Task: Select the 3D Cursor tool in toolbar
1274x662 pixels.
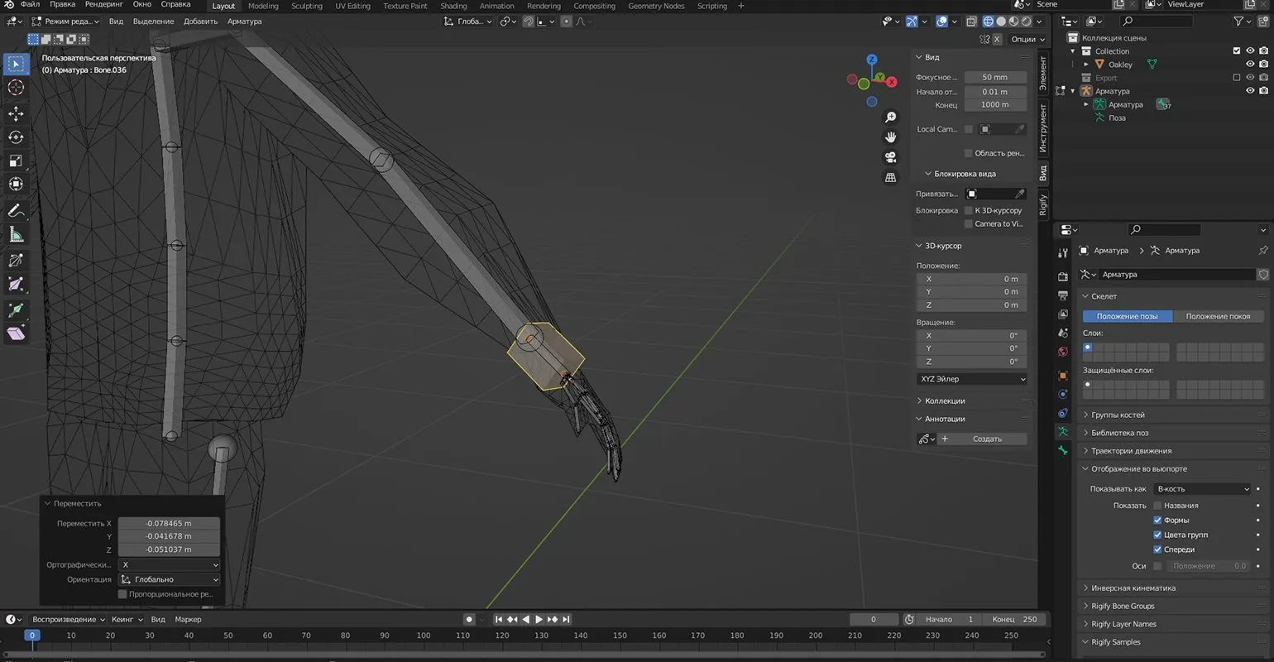Action: 16,88
